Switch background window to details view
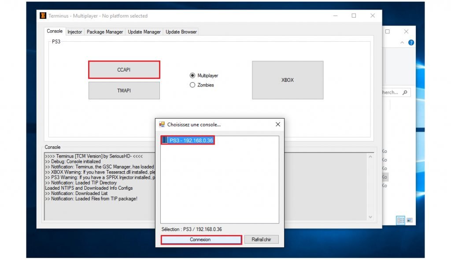The width and height of the screenshot is (451, 260). [x=400, y=220]
